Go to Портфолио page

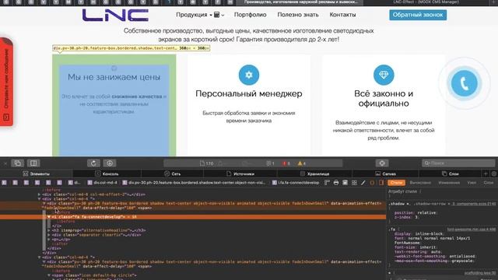click(x=251, y=15)
